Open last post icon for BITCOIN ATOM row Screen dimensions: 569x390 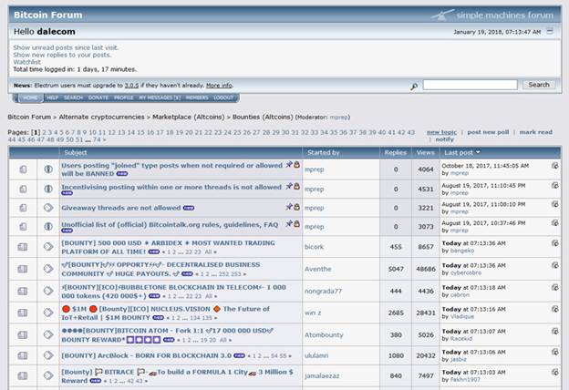[x=554, y=332]
